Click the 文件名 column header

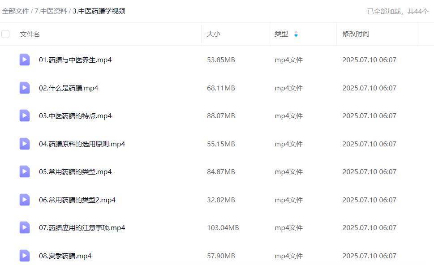(30, 34)
